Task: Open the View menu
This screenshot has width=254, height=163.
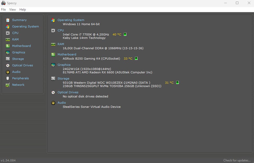Action: click(12, 10)
